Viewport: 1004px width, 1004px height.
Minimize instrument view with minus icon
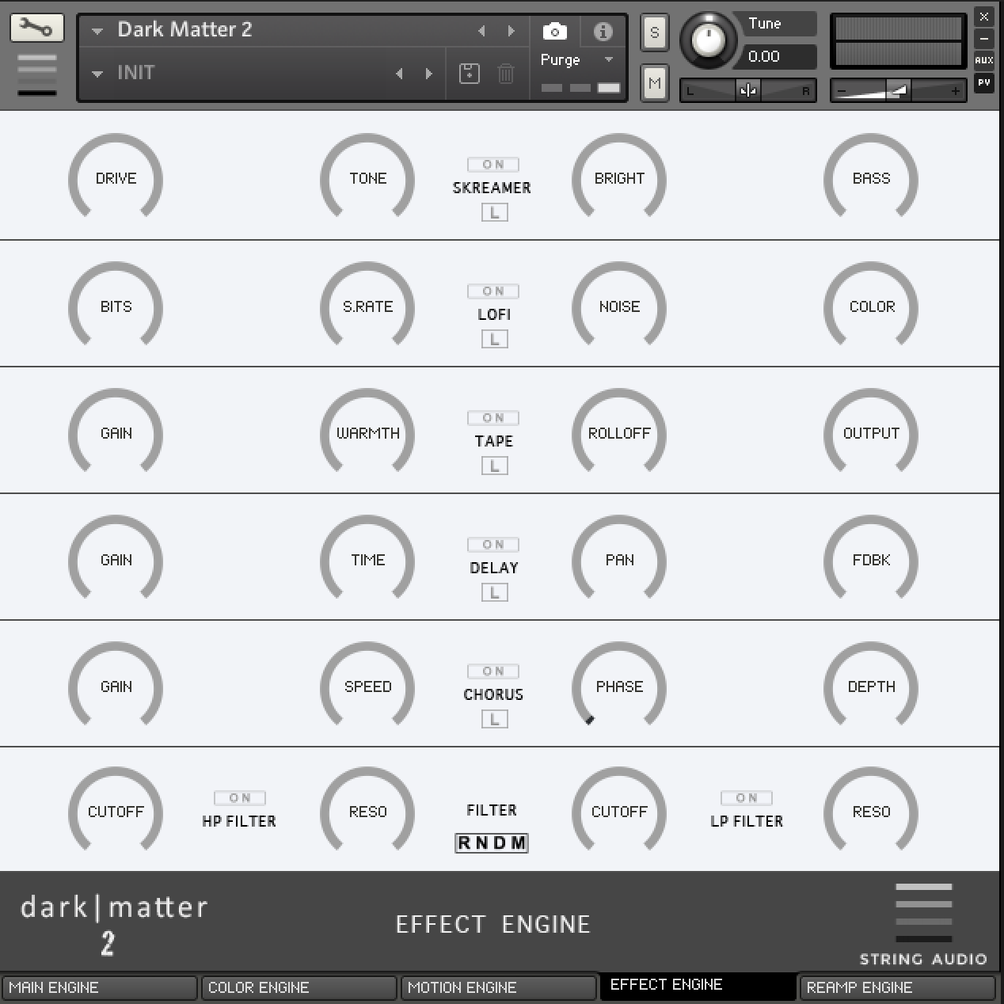click(983, 38)
